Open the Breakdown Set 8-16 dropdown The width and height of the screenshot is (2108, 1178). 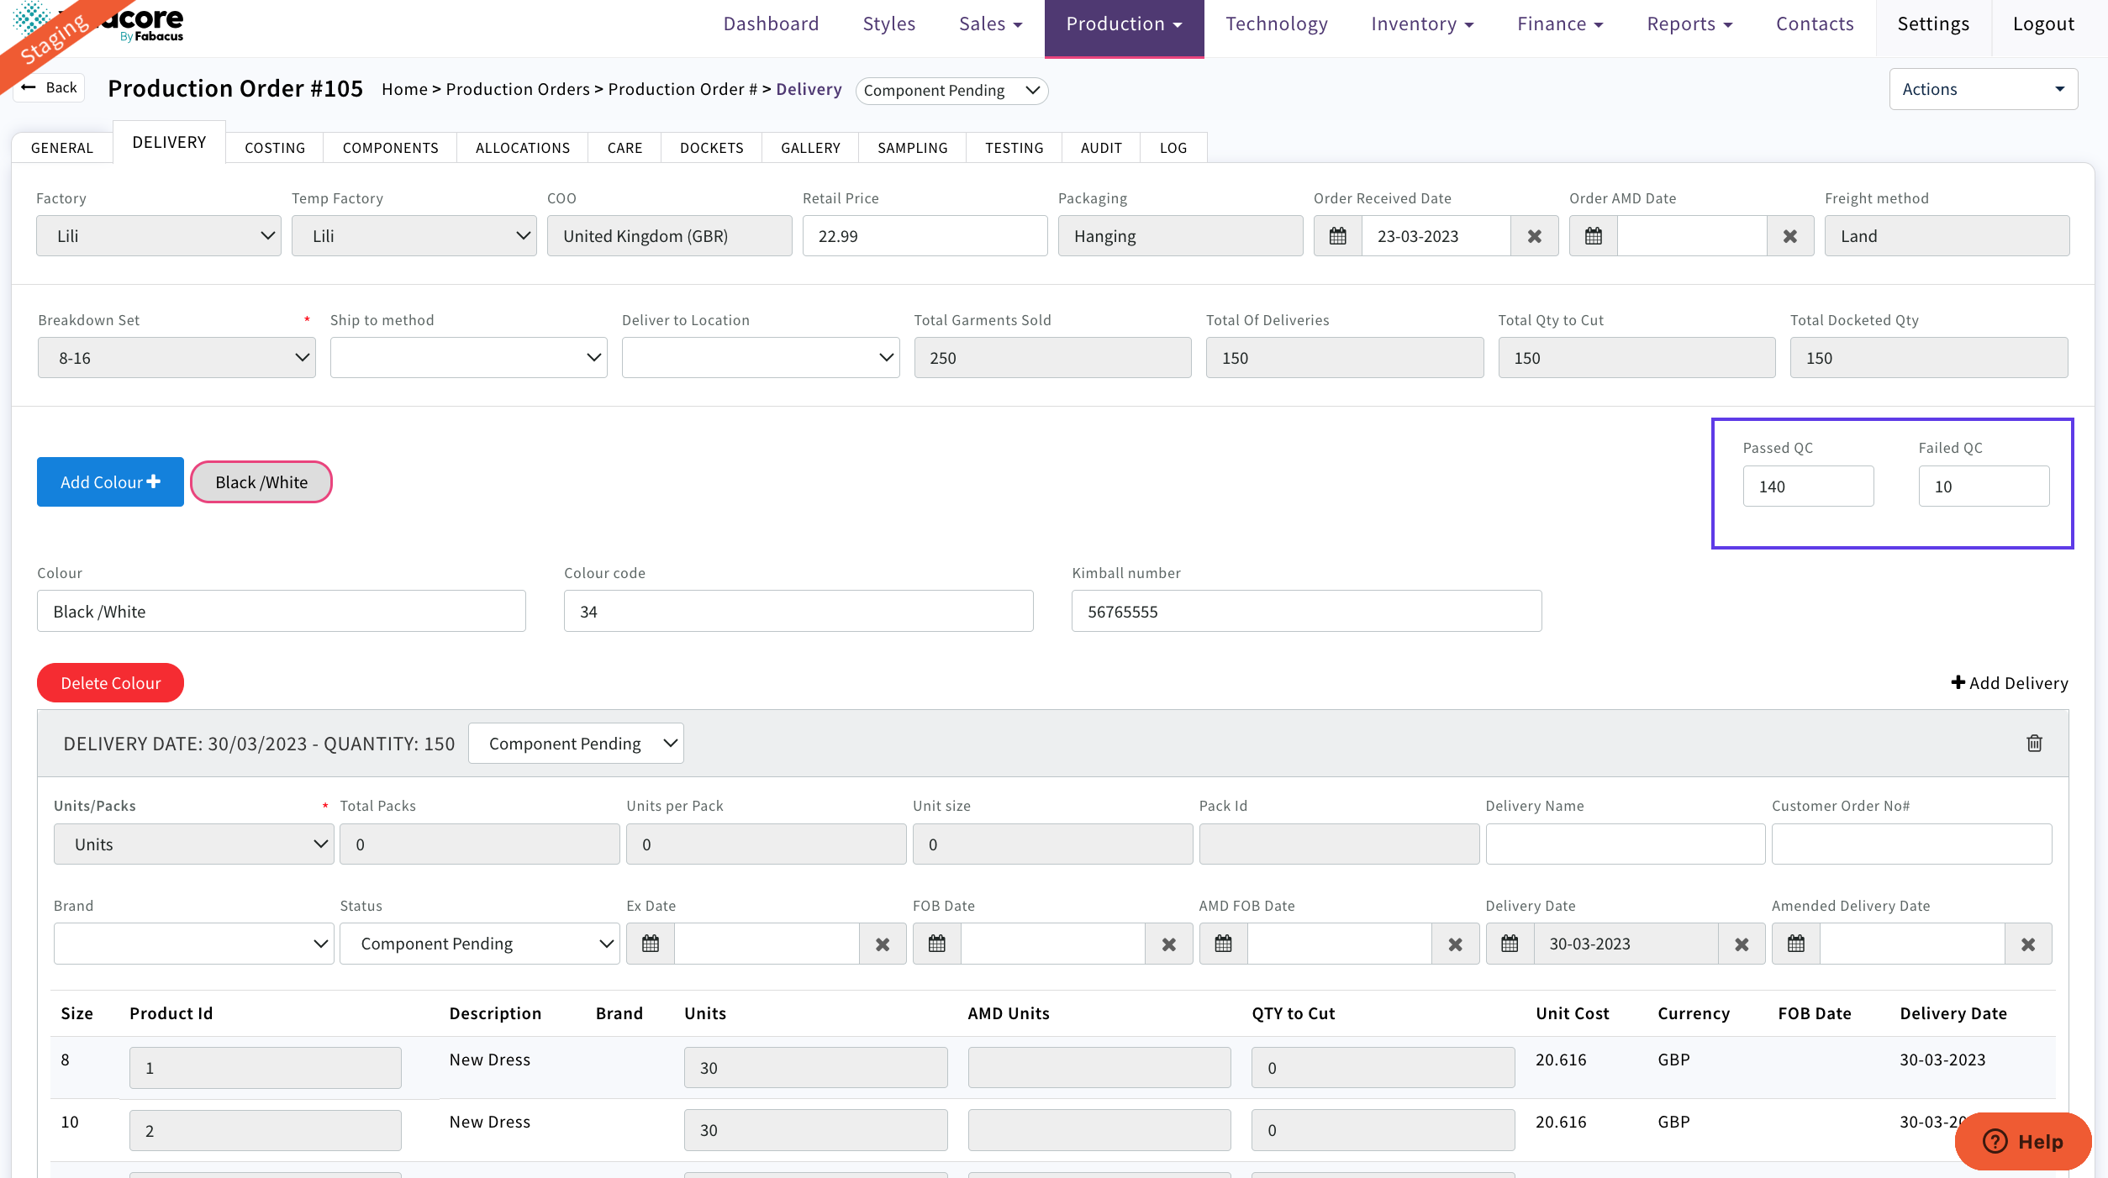tap(177, 358)
